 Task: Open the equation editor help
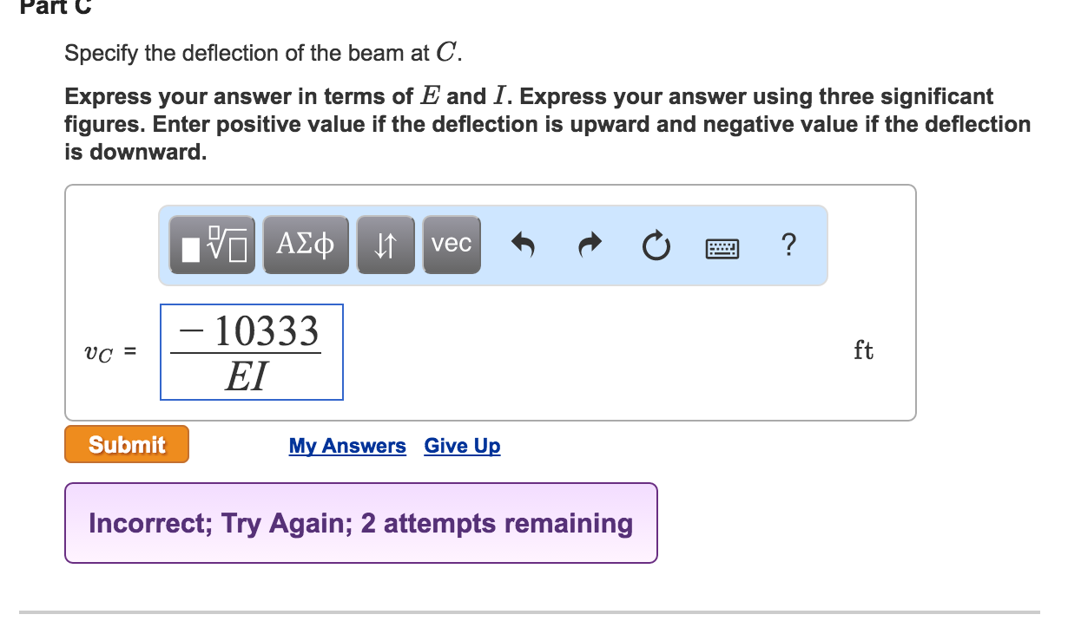tap(788, 245)
